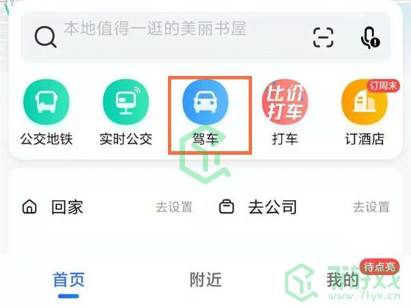Open the 订酒店 hotel booking icon
The height and width of the screenshot is (308, 411).
[x=364, y=102]
